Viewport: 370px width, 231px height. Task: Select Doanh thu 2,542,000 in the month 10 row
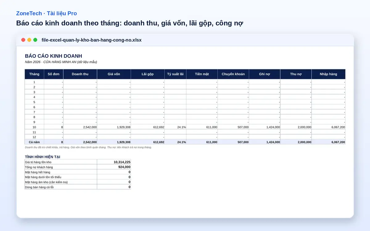point(80,127)
